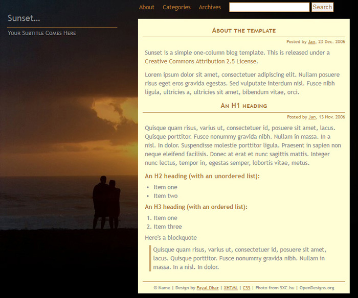The height and width of the screenshot is (298, 358).
Task: Open the Archives menu link
Action: [x=210, y=7]
